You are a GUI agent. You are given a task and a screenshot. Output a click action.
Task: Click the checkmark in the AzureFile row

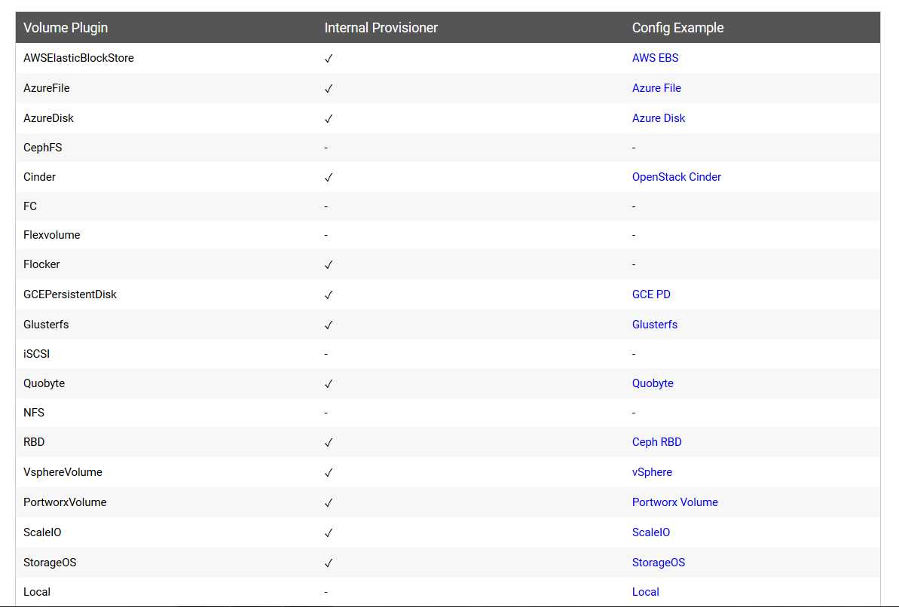329,89
